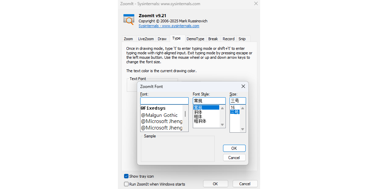
Task: Click the ZoomIt magnifier app icon
Action: pyautogui.click(x=129, y=19)
